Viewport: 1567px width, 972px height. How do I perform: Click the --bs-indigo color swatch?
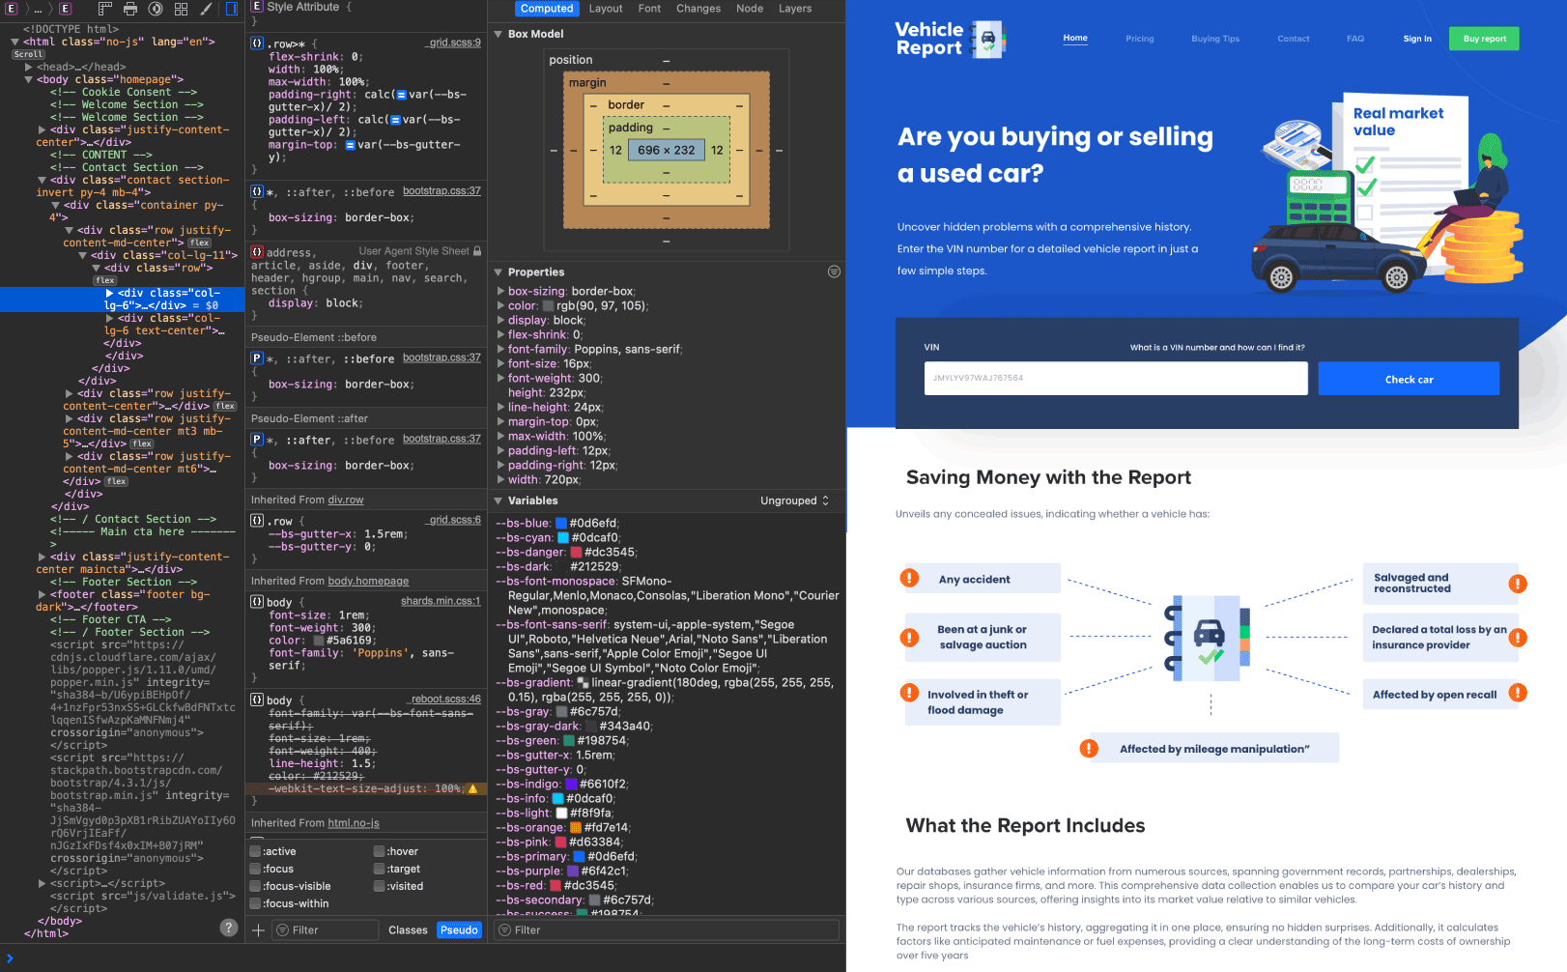pos(571,785)
